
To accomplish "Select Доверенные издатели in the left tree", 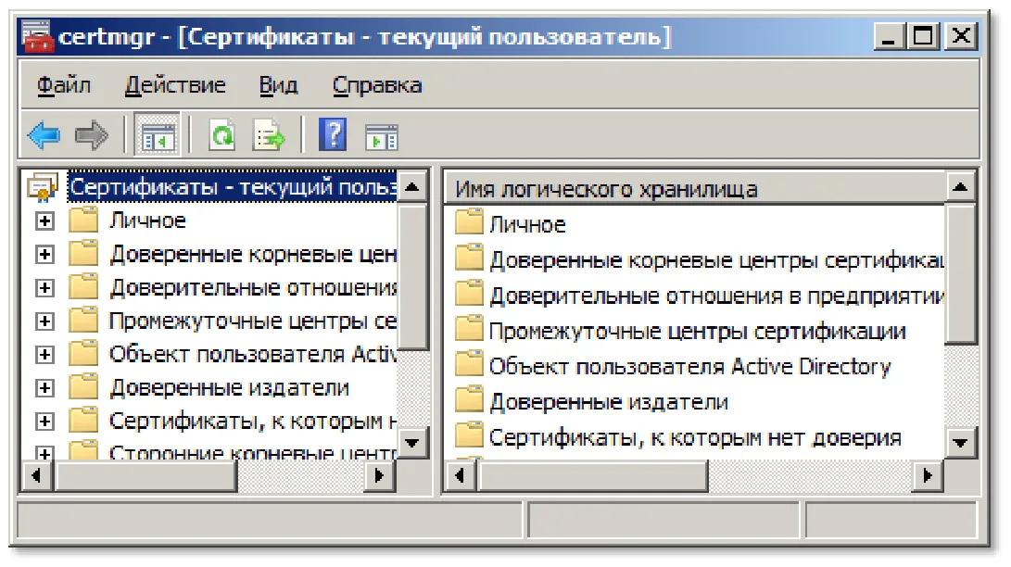I will (230, 388).
